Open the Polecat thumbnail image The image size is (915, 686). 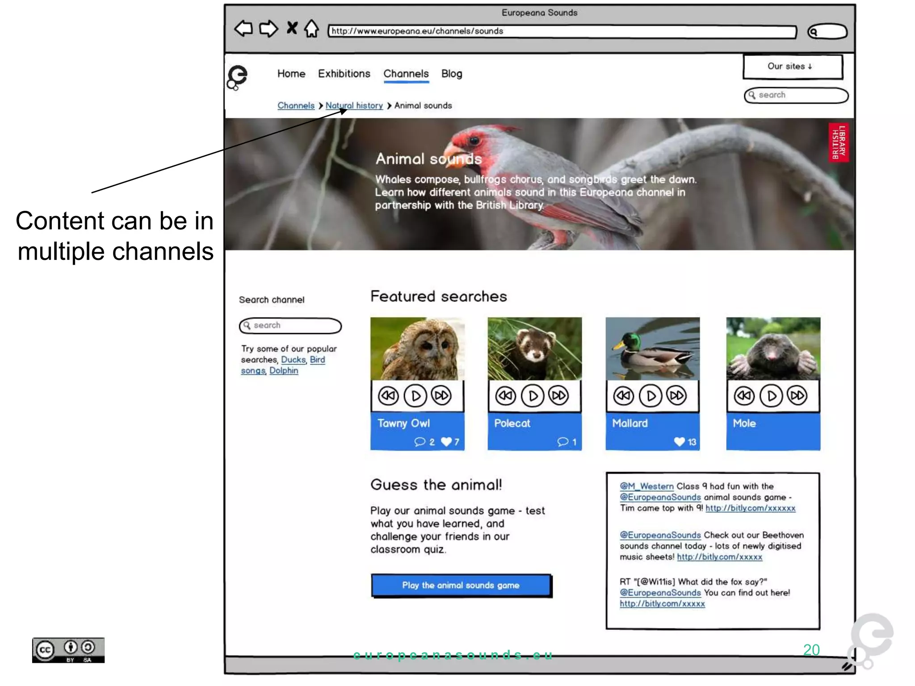click(535, 348)
